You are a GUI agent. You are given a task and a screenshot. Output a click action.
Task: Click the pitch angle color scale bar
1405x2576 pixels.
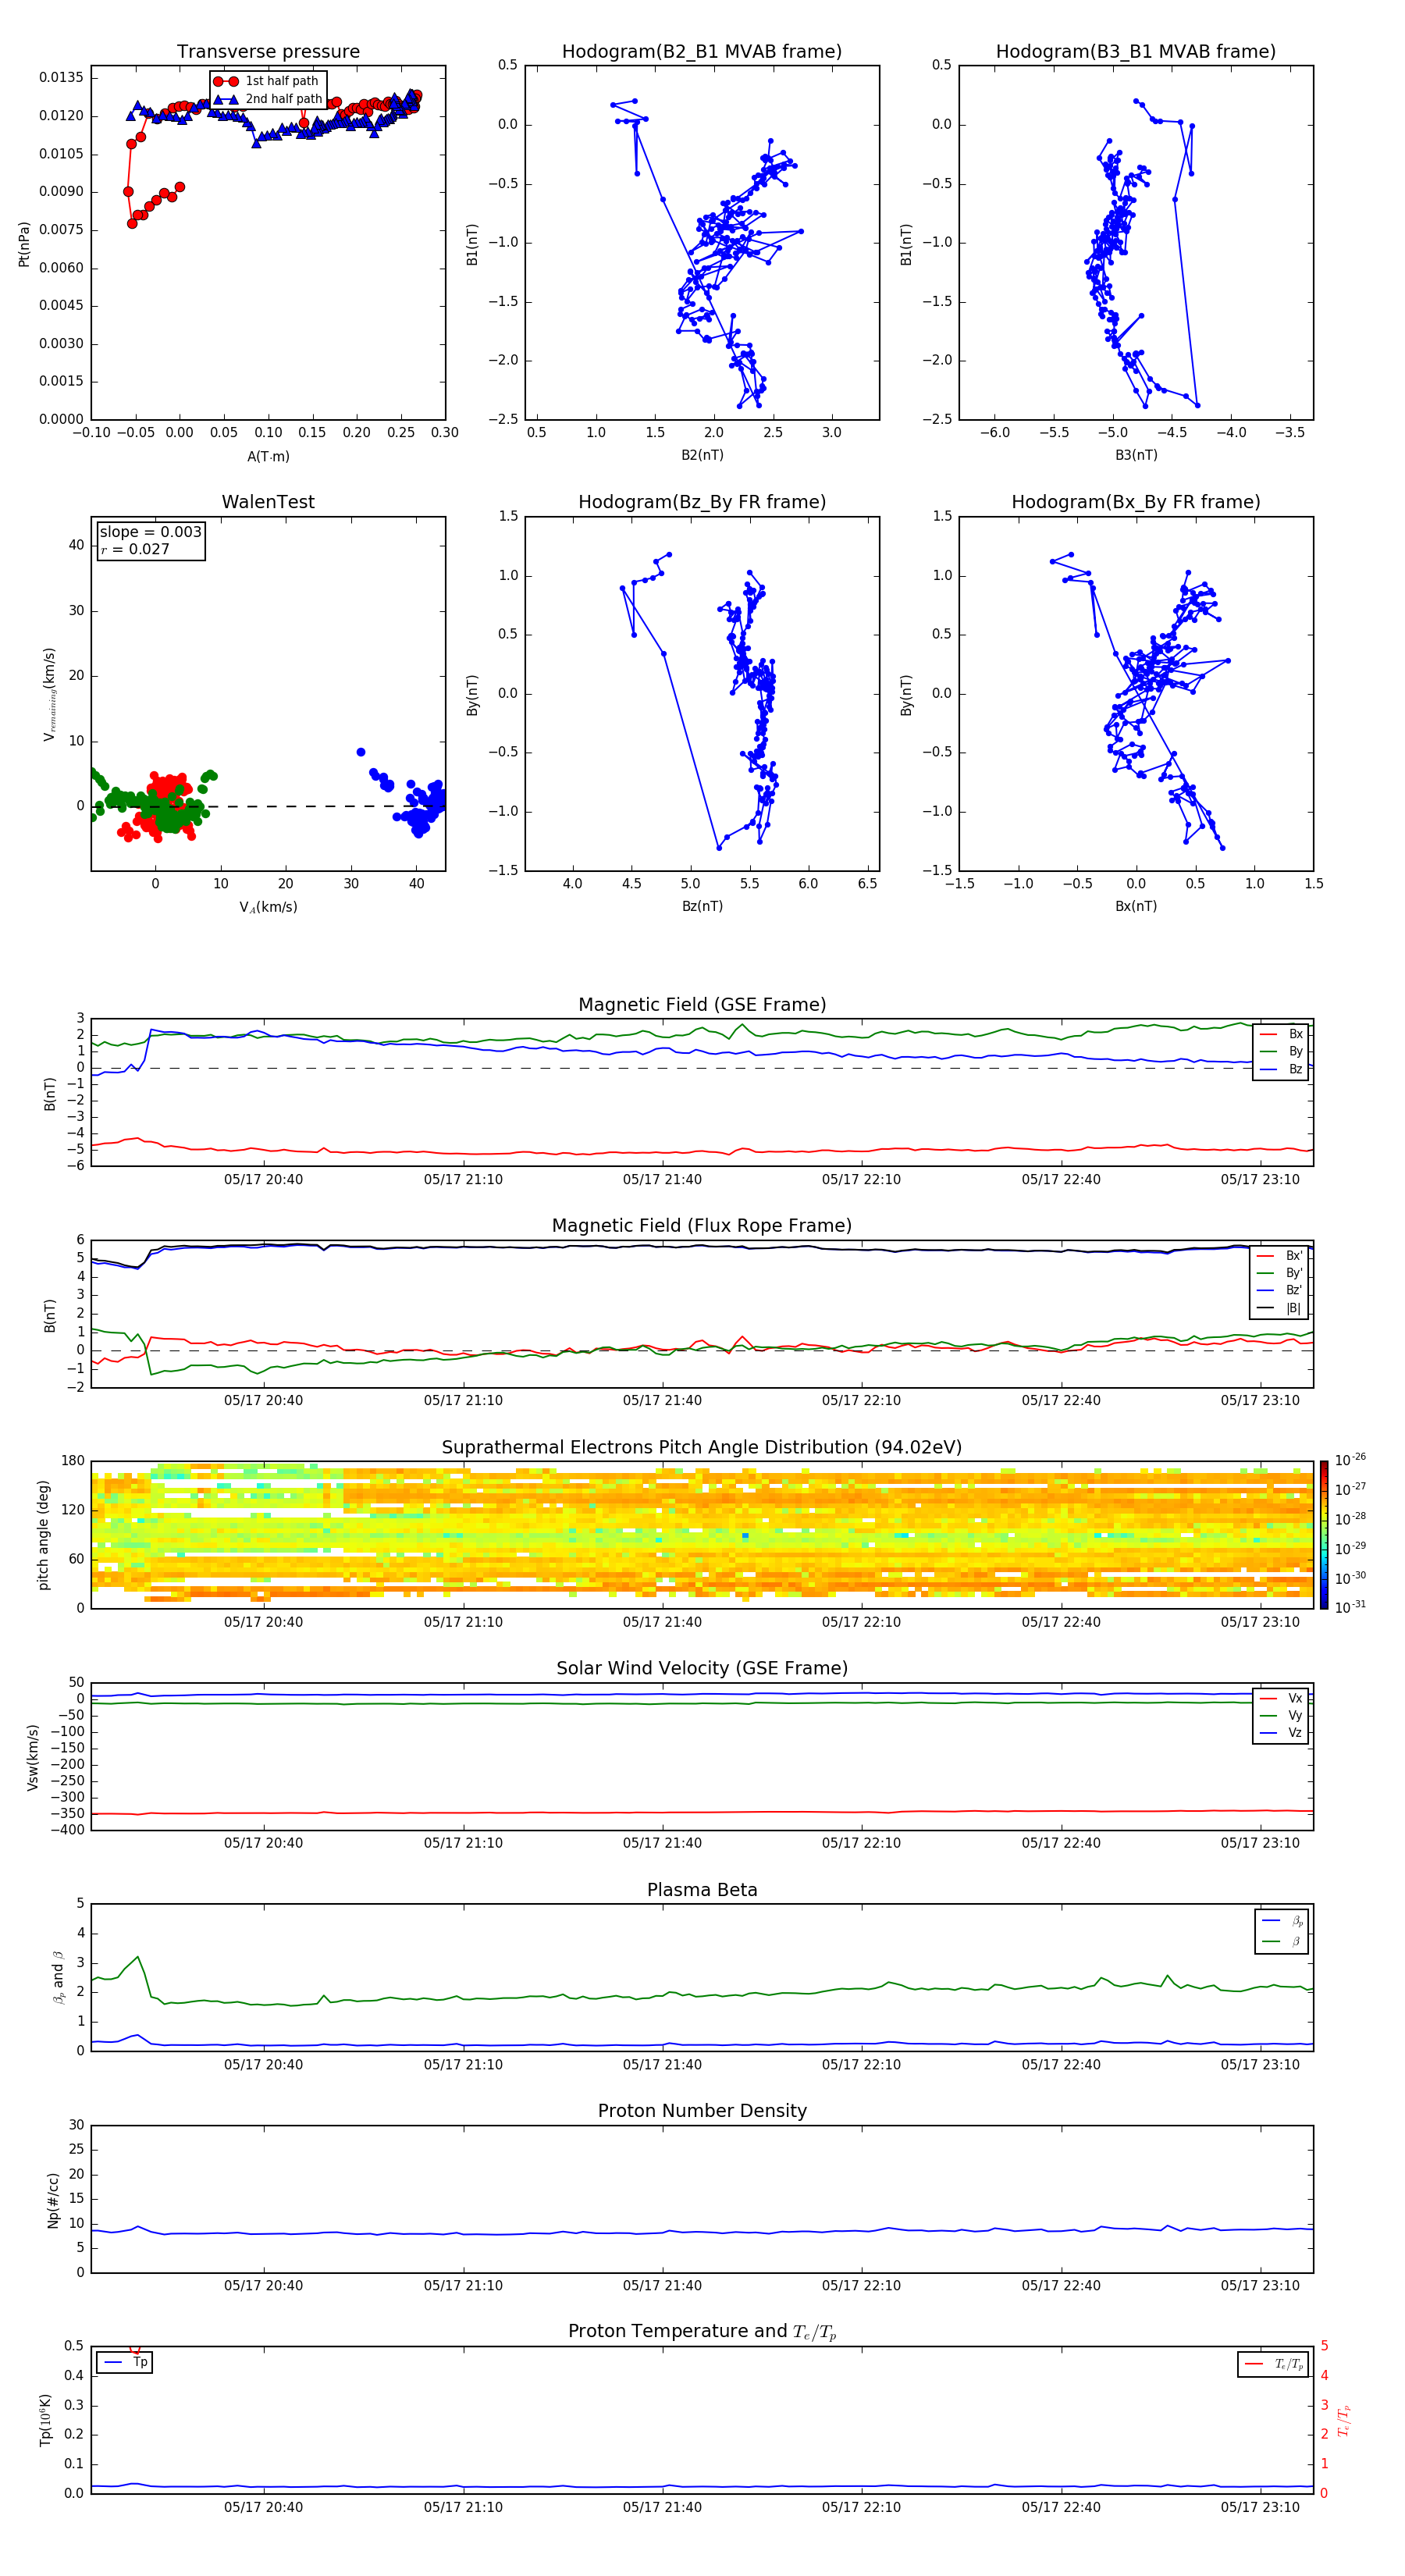[1324, 1534]
